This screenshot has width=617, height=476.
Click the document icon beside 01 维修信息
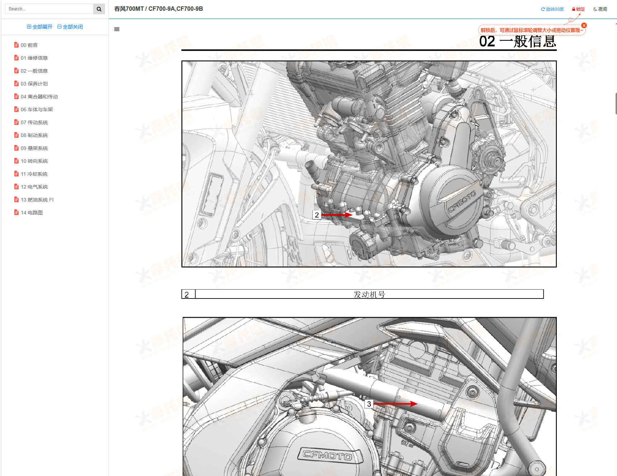coord(16,58)
